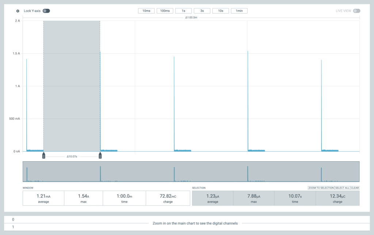374x235 pixels.
Task: Clear the current selection
Action: click(x=355, y=188)
